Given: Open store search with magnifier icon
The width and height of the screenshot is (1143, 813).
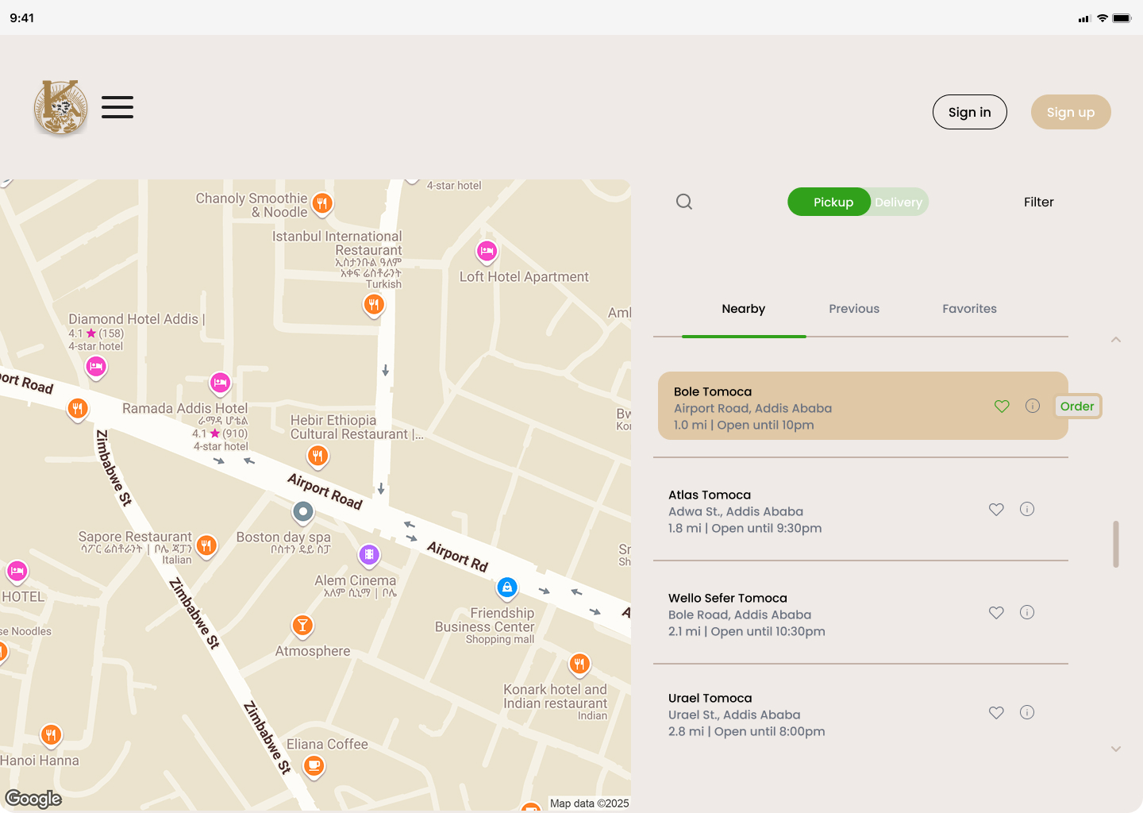Looking at the screenshot, I should 684,202.
